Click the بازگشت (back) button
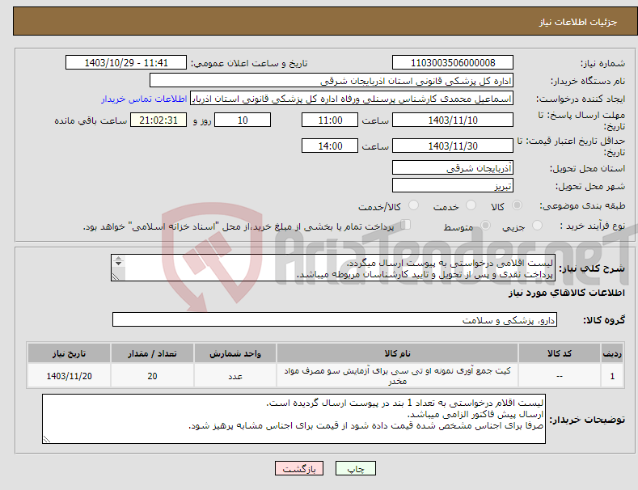The height and width of the screenshot is (490, 638). [x=299, y=469]
